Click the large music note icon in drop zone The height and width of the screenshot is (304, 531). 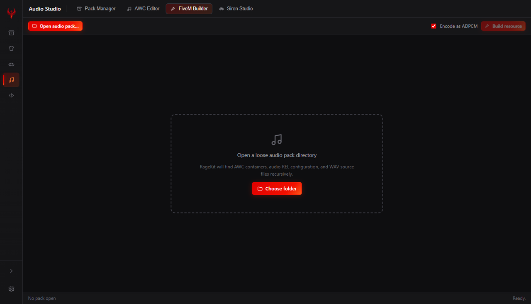tap(277, 140)
